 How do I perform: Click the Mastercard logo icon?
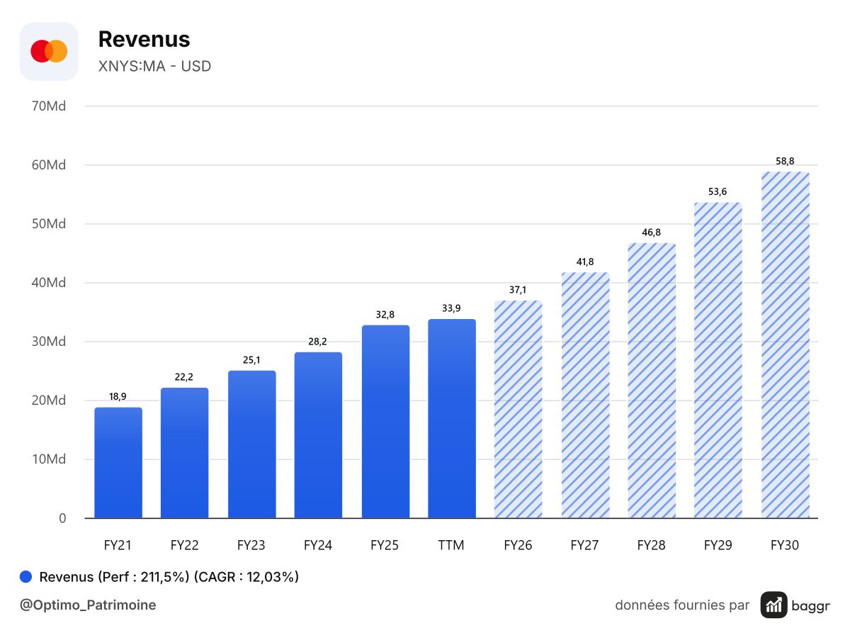point(49,51)
